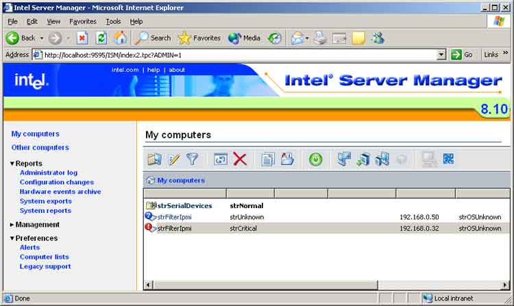Click the red X delete icon in toolbar
514x306 pixels.
point(240,160)
